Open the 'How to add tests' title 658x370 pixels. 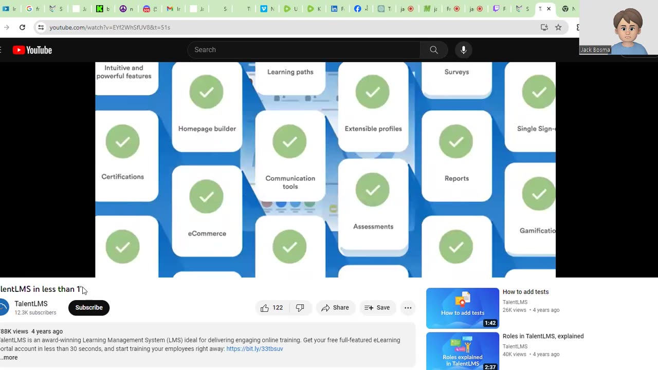(525, 292)
